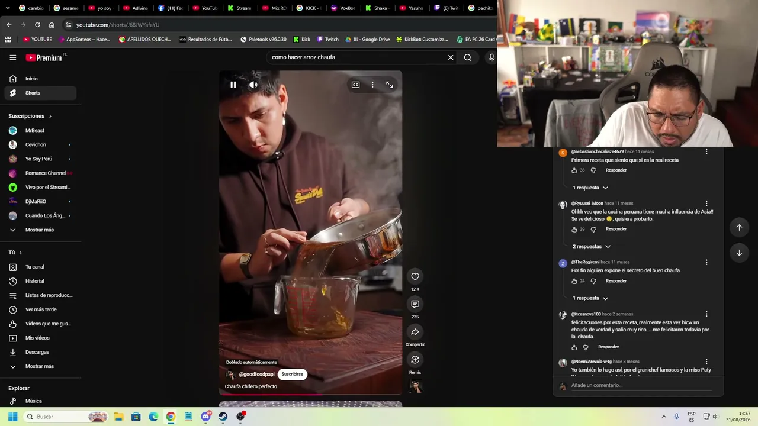758x426 pixels.
Task: Go back in Chrome
Action: pos(9,25)
